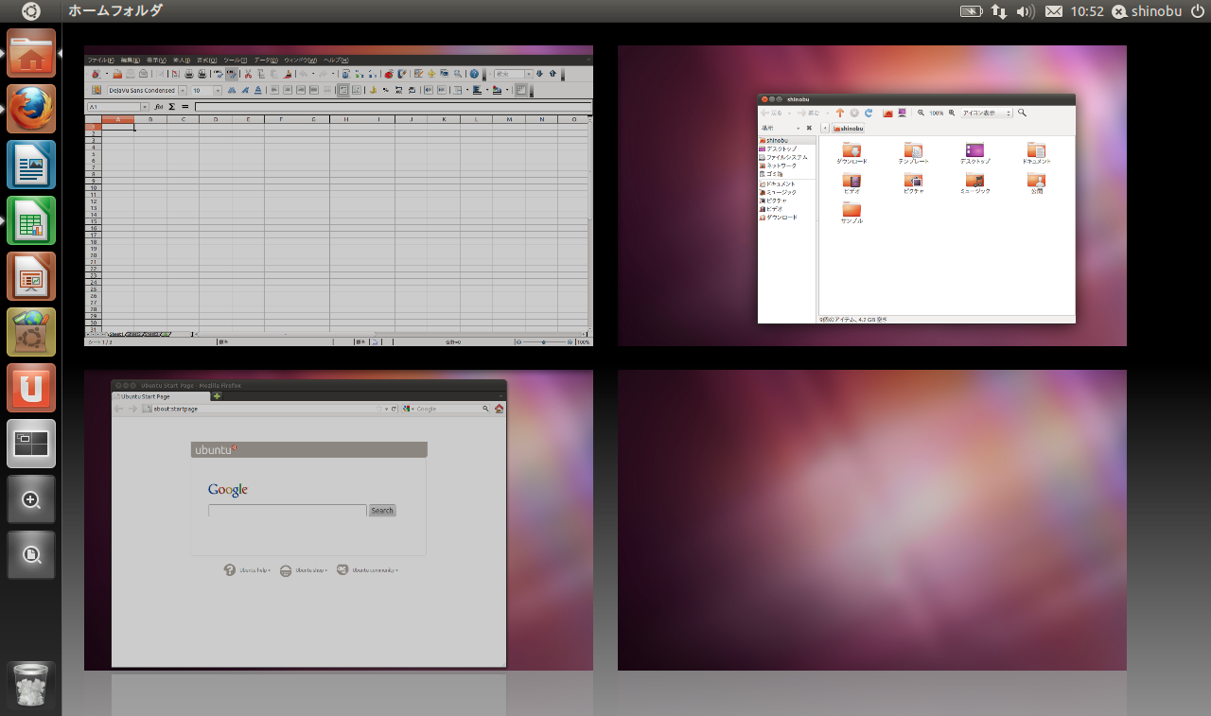Click the volume icon in top panel

1025,11
